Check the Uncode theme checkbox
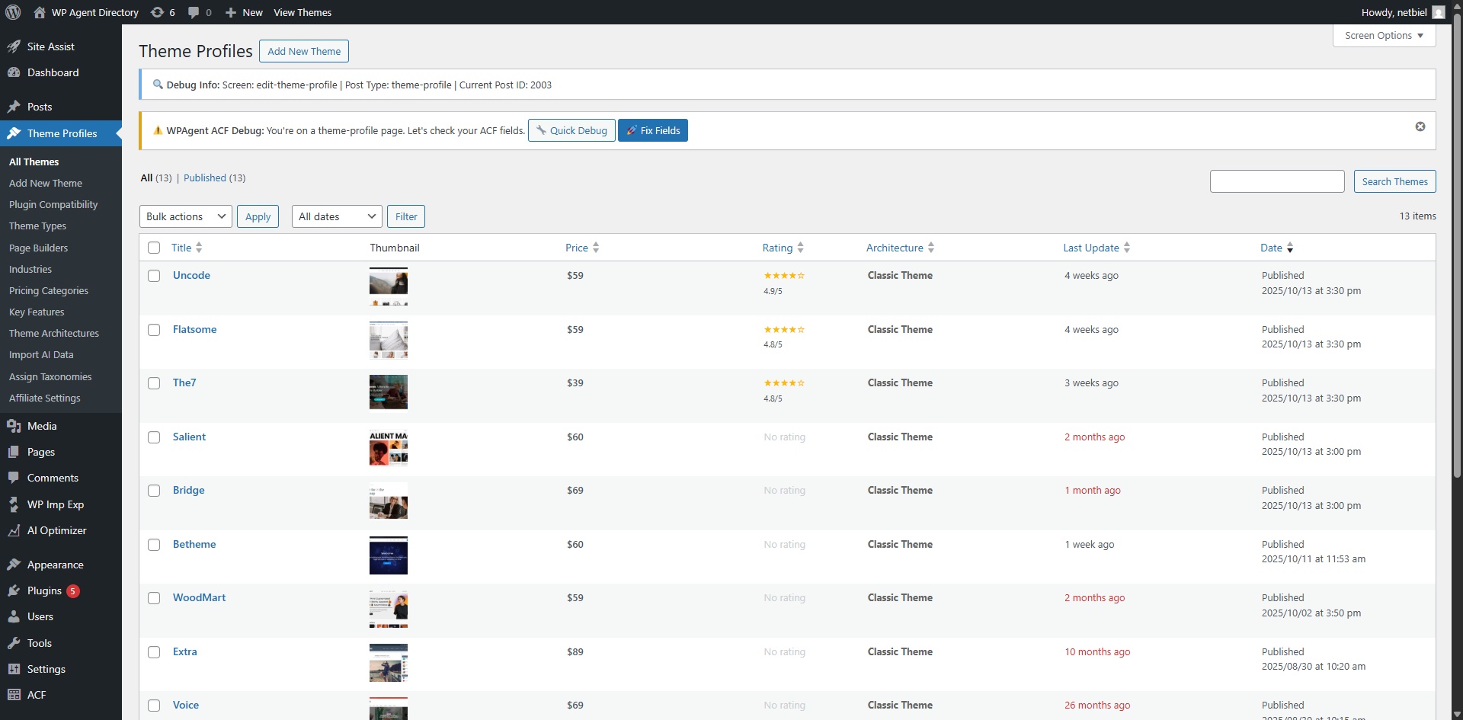 point(154,276)
